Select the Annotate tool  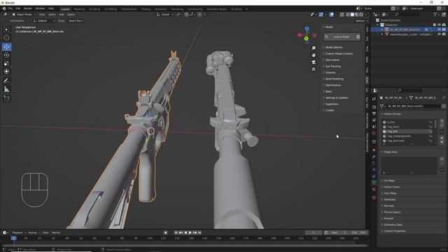coord(6,81)
